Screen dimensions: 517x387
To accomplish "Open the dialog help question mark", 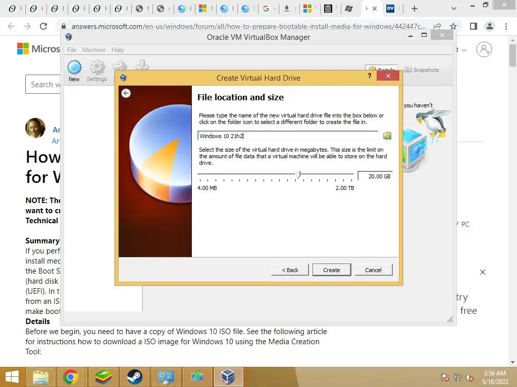I will pyautogui.click(x=370, y=76).
